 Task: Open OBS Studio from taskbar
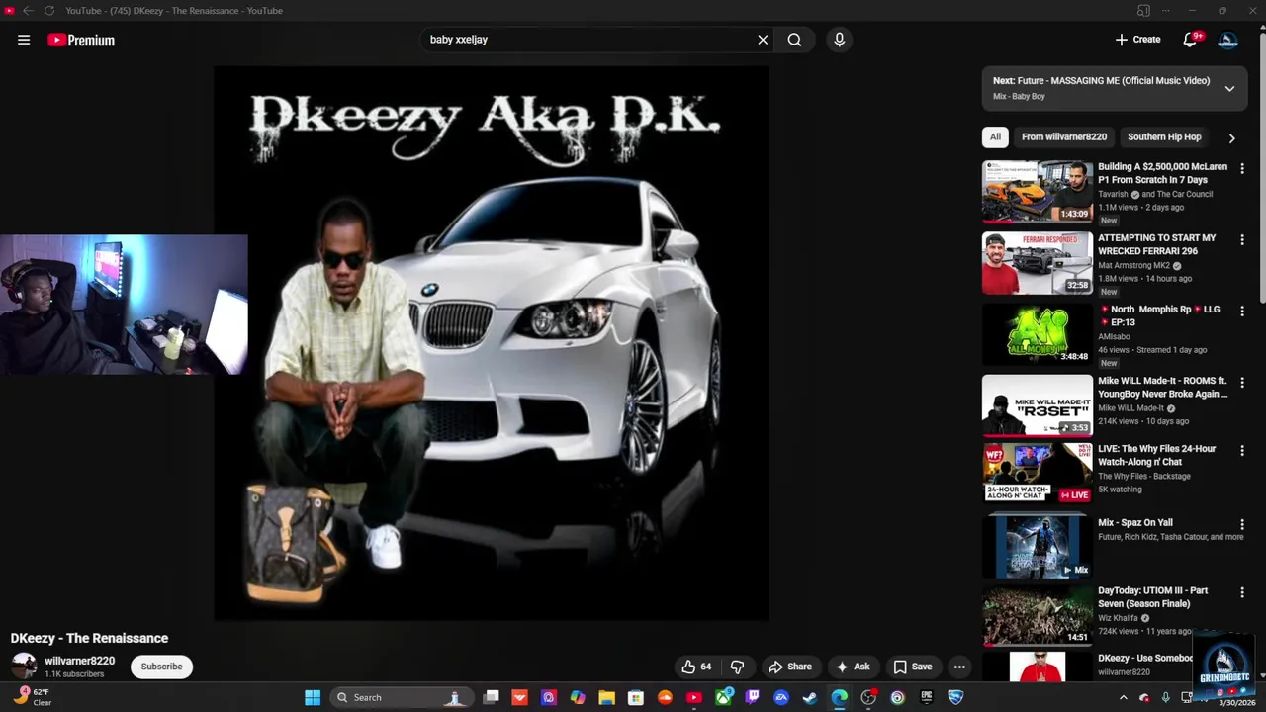868,698
